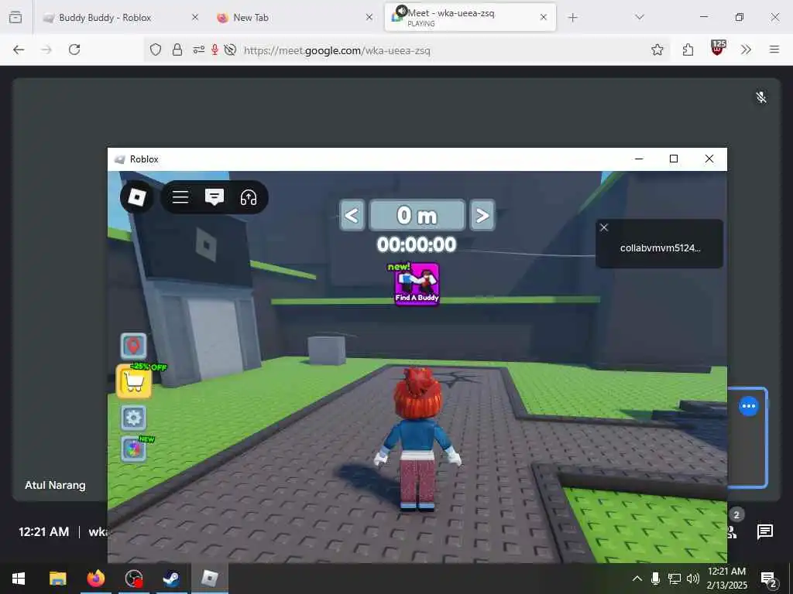Click the left arrow beside 0 m
Viewport: 793px width, 594px height.
pyautogui.click(x=352, y=215)
